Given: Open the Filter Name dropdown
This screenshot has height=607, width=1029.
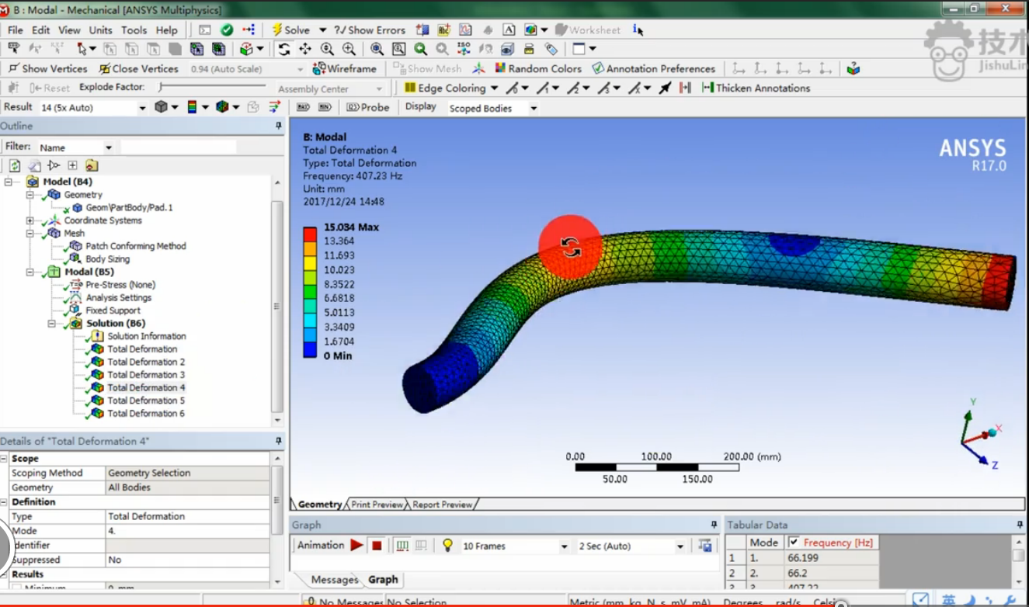Looking at the screenshot, I should click(109, 147).
